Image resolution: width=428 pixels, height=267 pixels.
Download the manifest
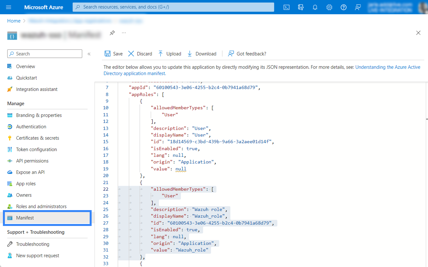point(202,54)
